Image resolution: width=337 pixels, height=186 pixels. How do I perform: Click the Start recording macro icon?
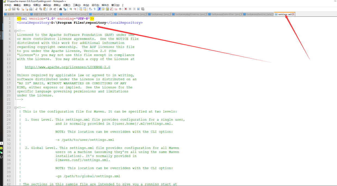coord(126,9)
